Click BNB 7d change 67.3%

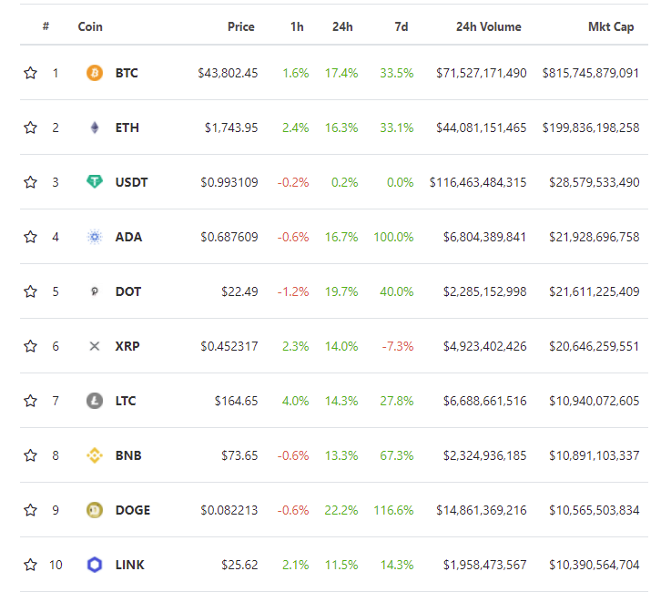(x=396, y=455)
